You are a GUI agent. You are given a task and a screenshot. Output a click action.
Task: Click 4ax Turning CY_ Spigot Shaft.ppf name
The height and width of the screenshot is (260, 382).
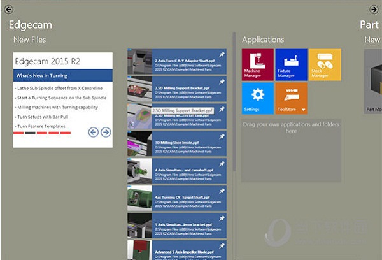[182, 198]
